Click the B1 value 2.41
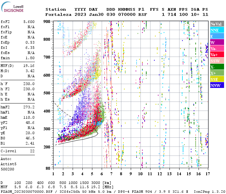The image size is (226, 194). [x=30, y=143]
